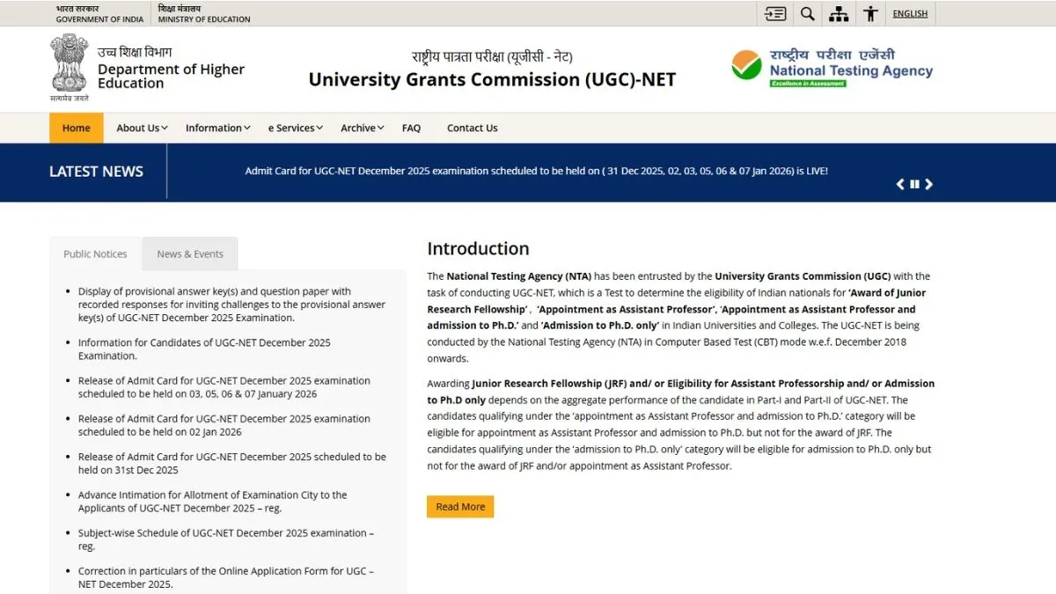Open the sitemap icon in top bar
Screen dimensions: 1056x594
pyautogui.click(x=839, y=13)
